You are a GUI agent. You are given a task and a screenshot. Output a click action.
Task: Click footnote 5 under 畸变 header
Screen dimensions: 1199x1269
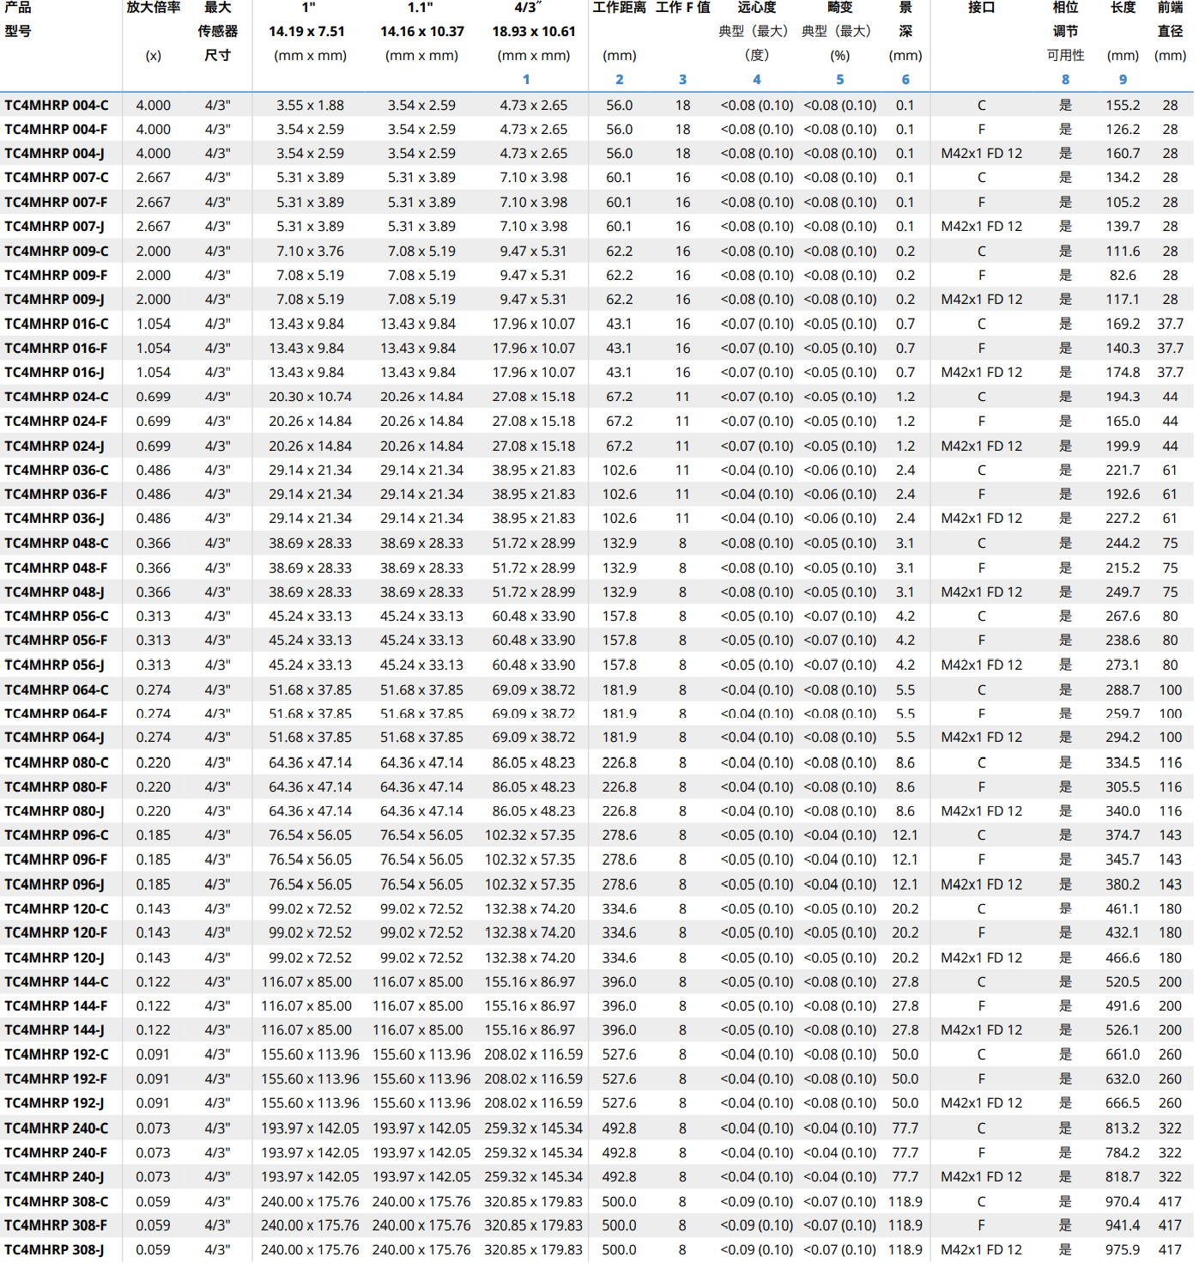(x=839, y=80)
